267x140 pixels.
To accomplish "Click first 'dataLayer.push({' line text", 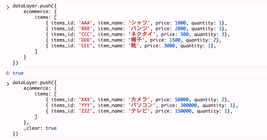I will 35,6.
